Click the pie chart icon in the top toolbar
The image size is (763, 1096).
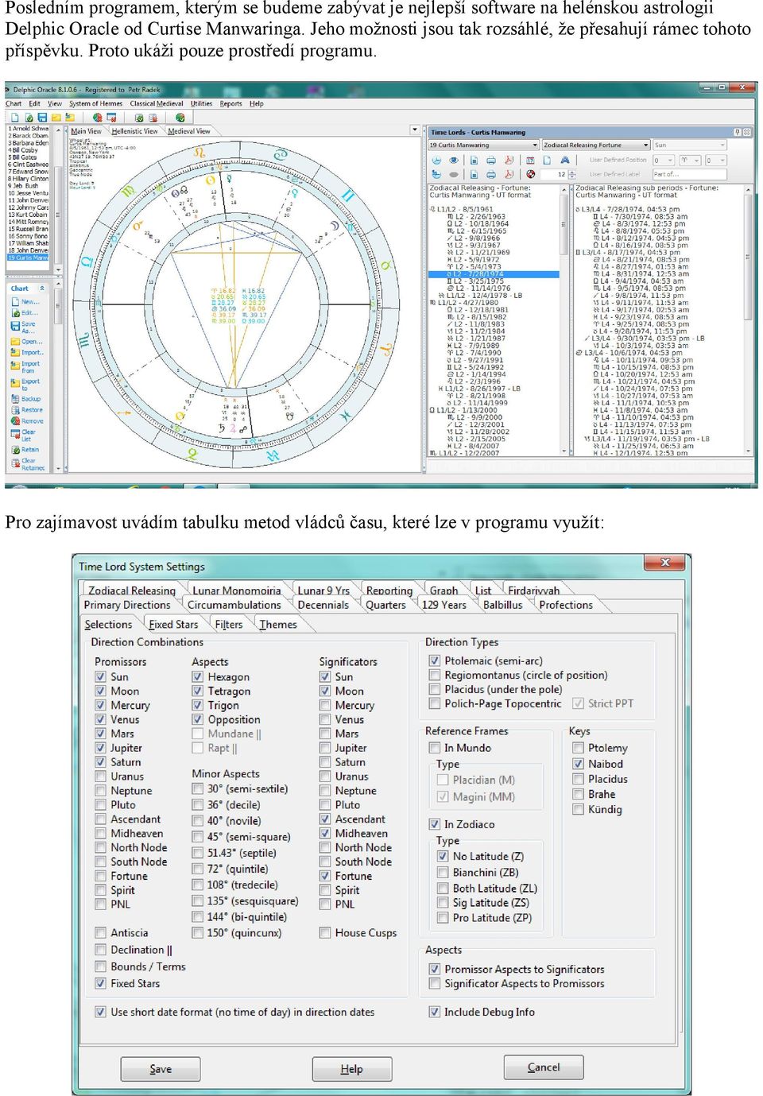point(180,118)
